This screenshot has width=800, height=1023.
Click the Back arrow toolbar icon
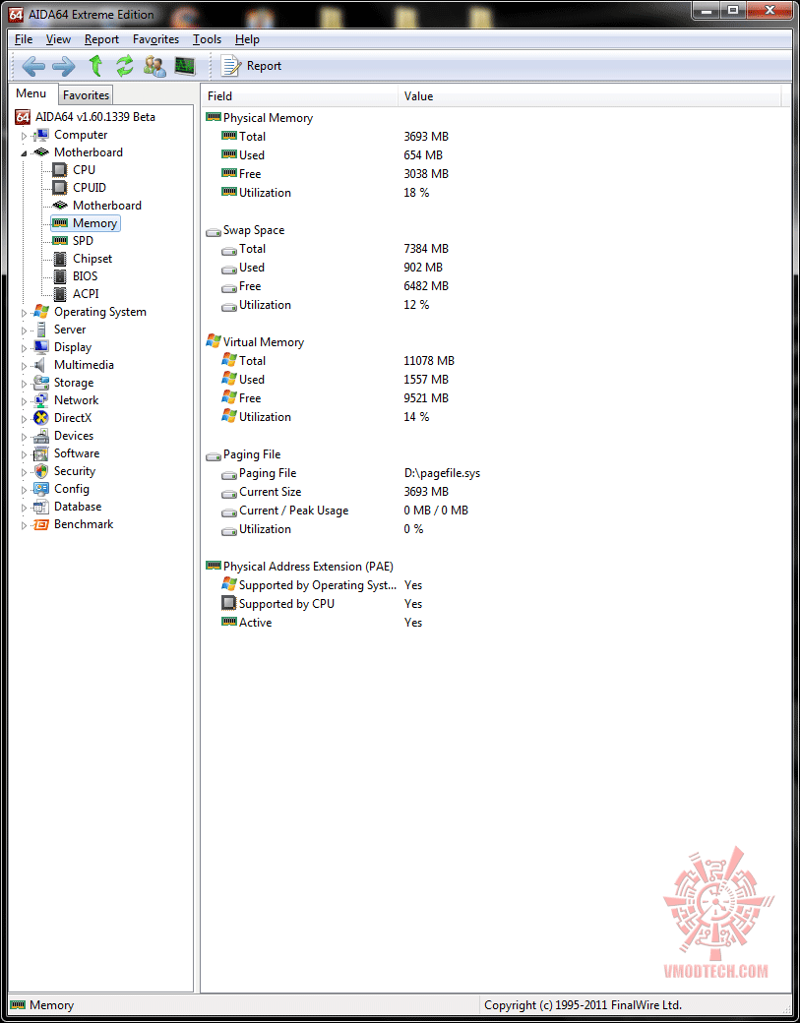pyautogui.click(x=33, y=66)
